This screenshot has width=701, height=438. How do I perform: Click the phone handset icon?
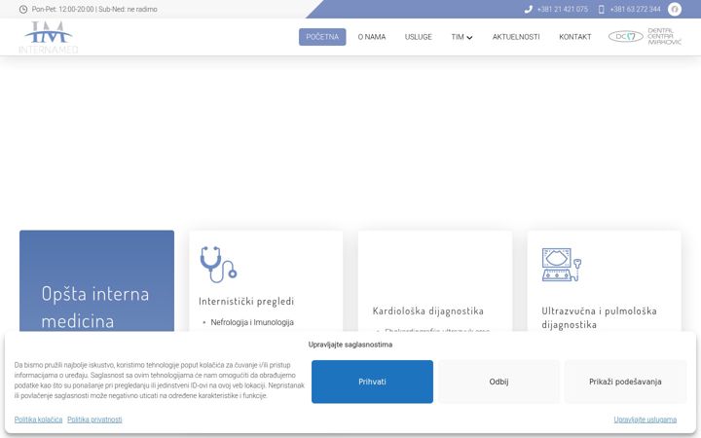(x=528, y=9)
